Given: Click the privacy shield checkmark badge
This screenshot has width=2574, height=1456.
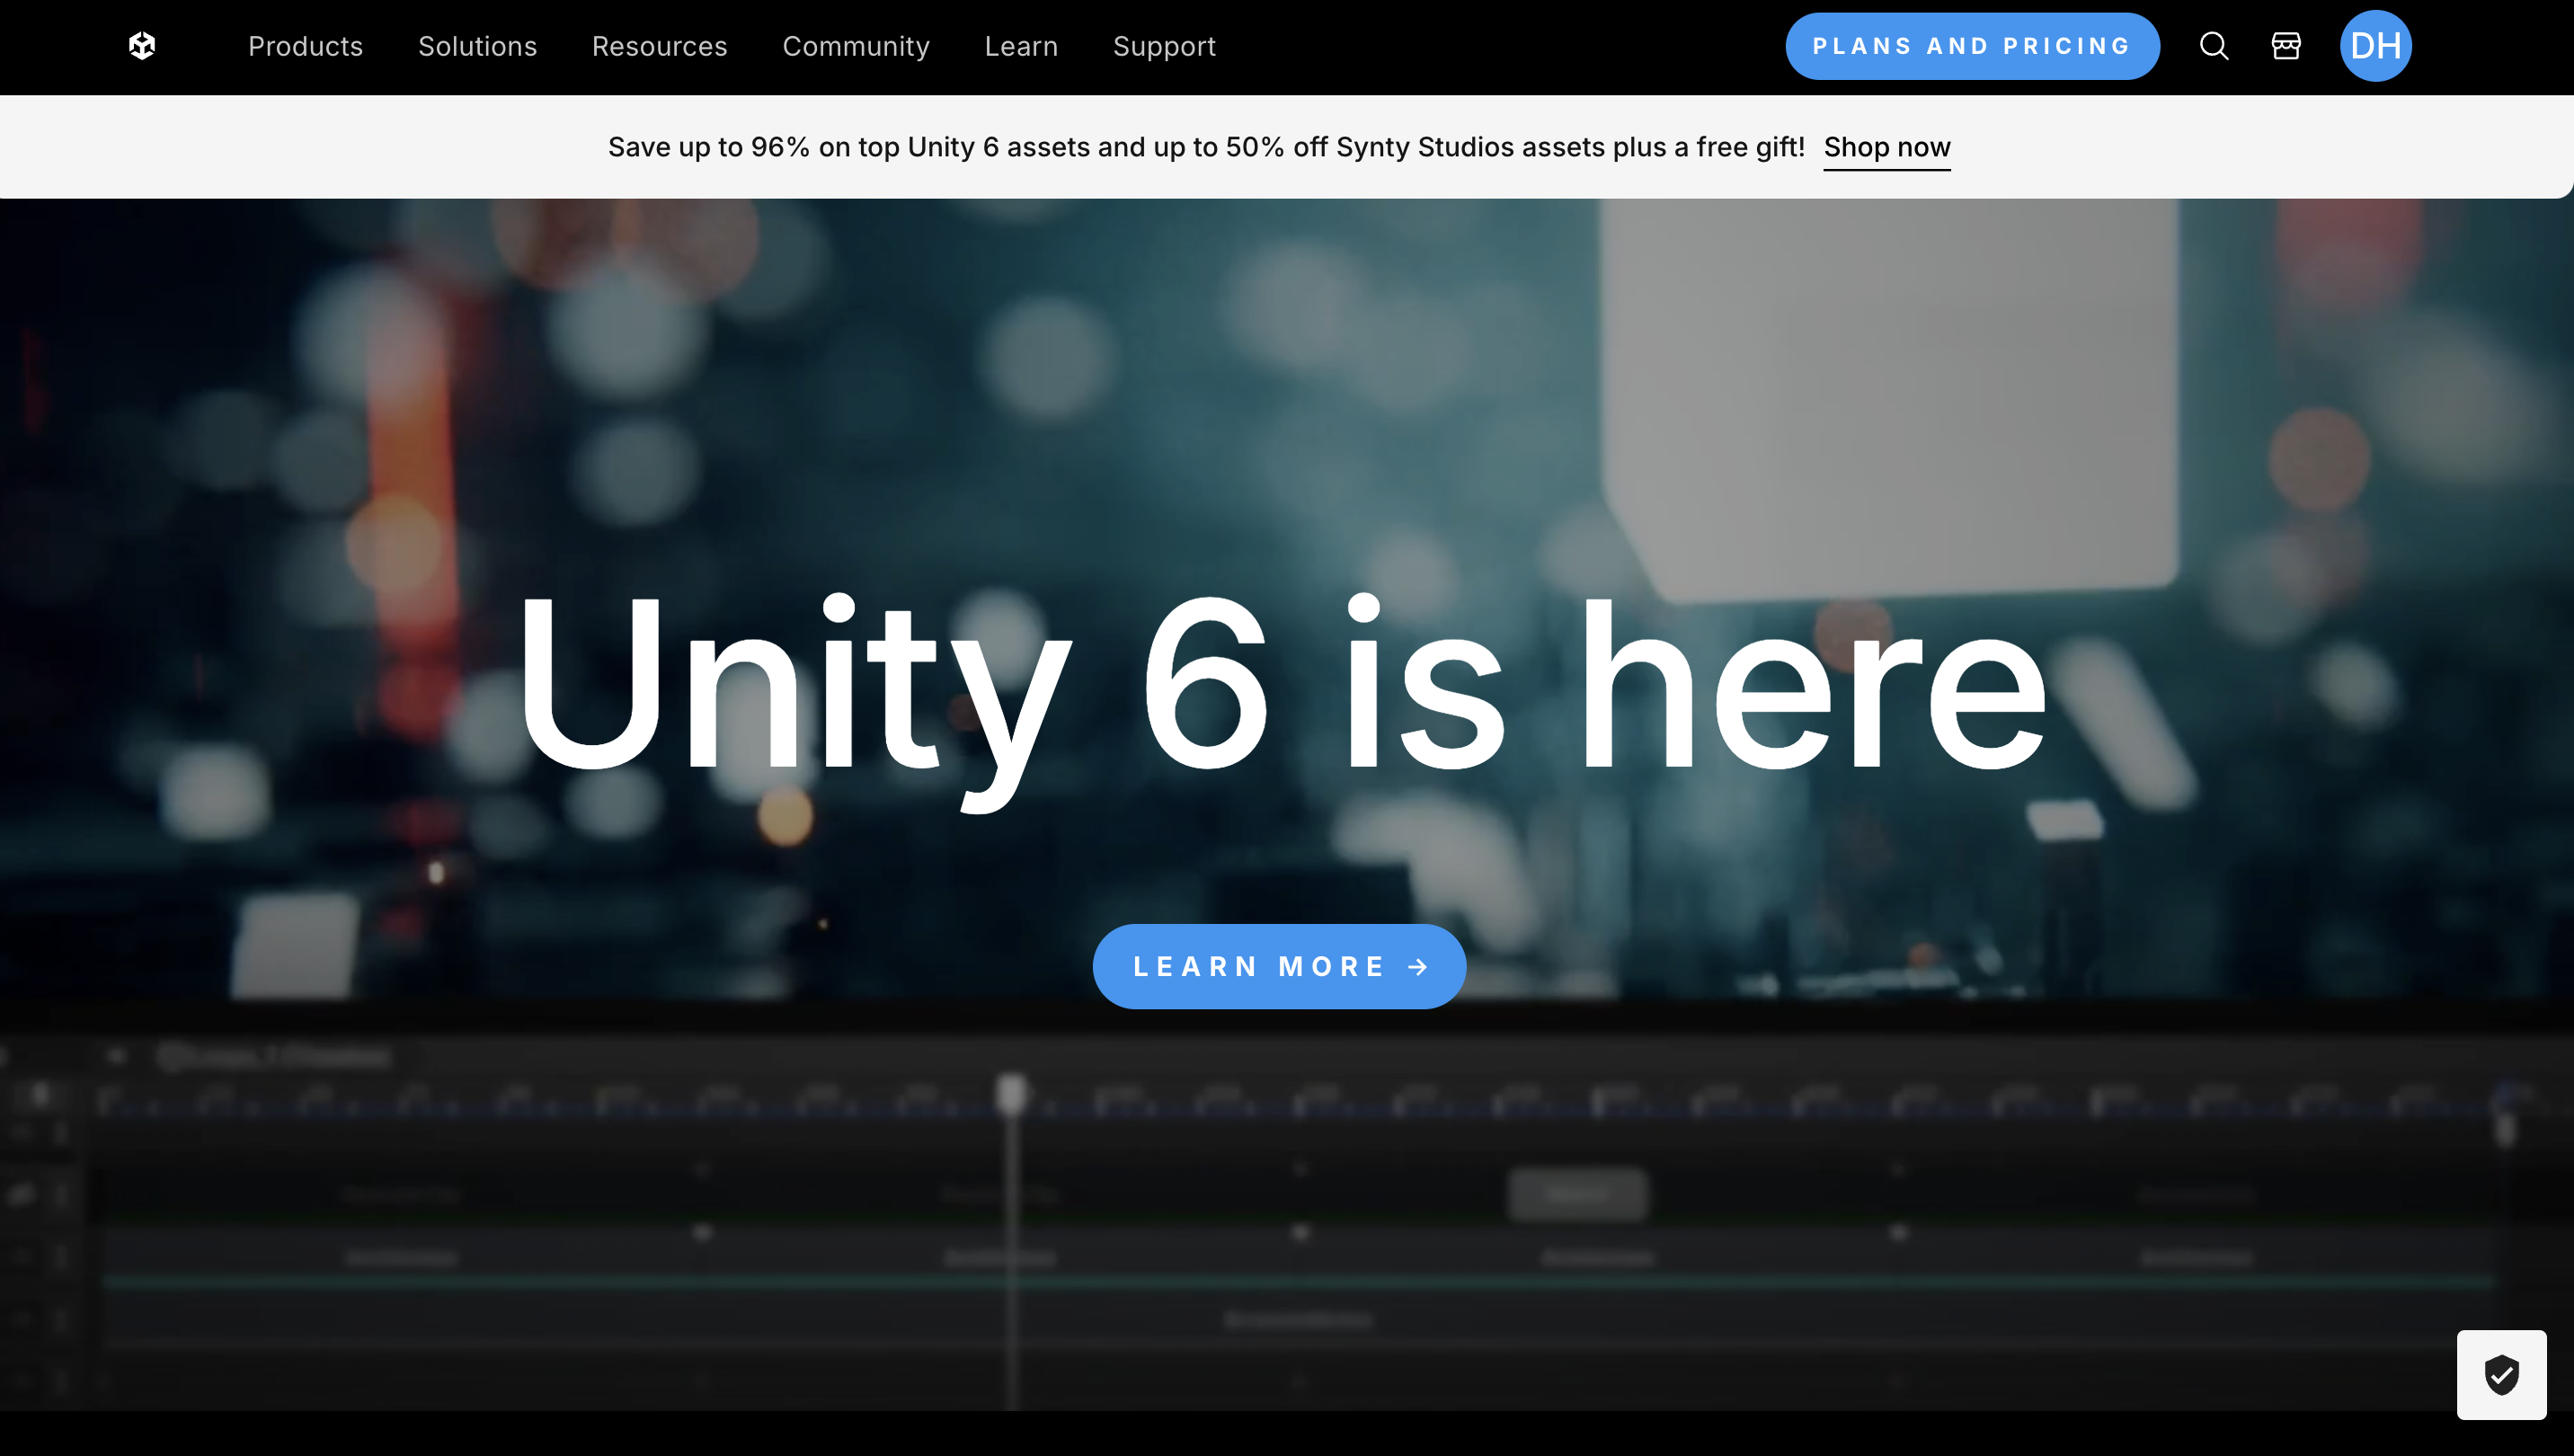Looking at the screenshot, I should coord(2501,1374).
